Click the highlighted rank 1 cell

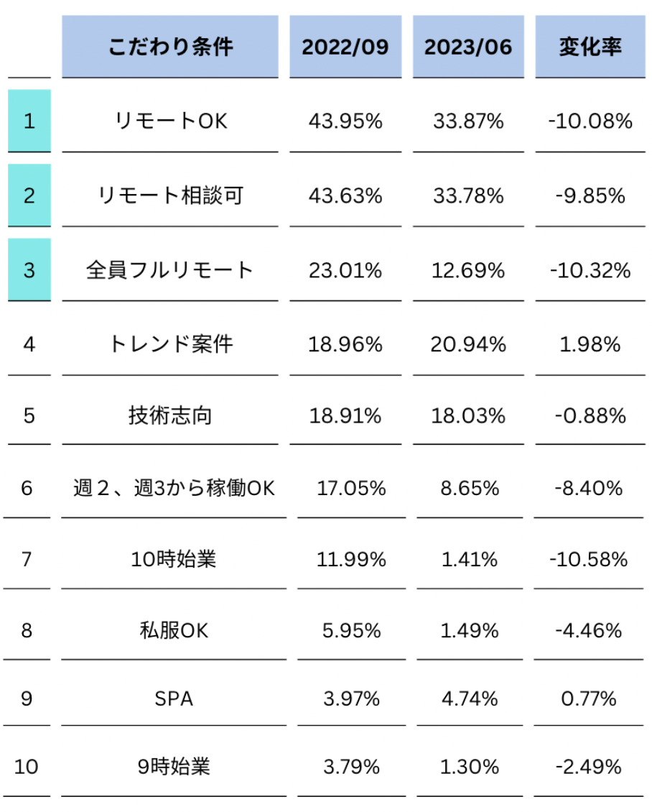tap(29, 121)
